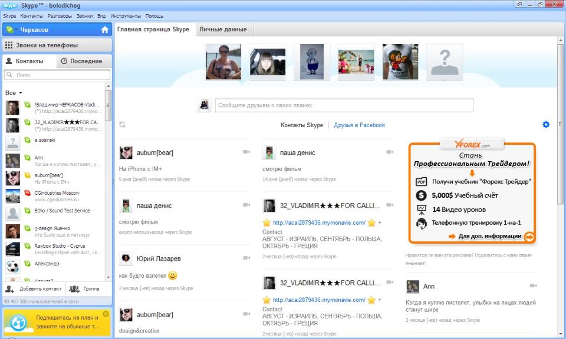Click the main feed scrollbar up arrow
The height and width of the screenshot is (339, 566).
point(561,40)
